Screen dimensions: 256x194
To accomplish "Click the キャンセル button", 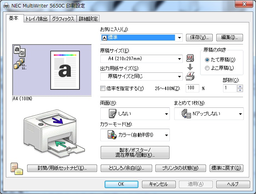I will tap(159, 184).
